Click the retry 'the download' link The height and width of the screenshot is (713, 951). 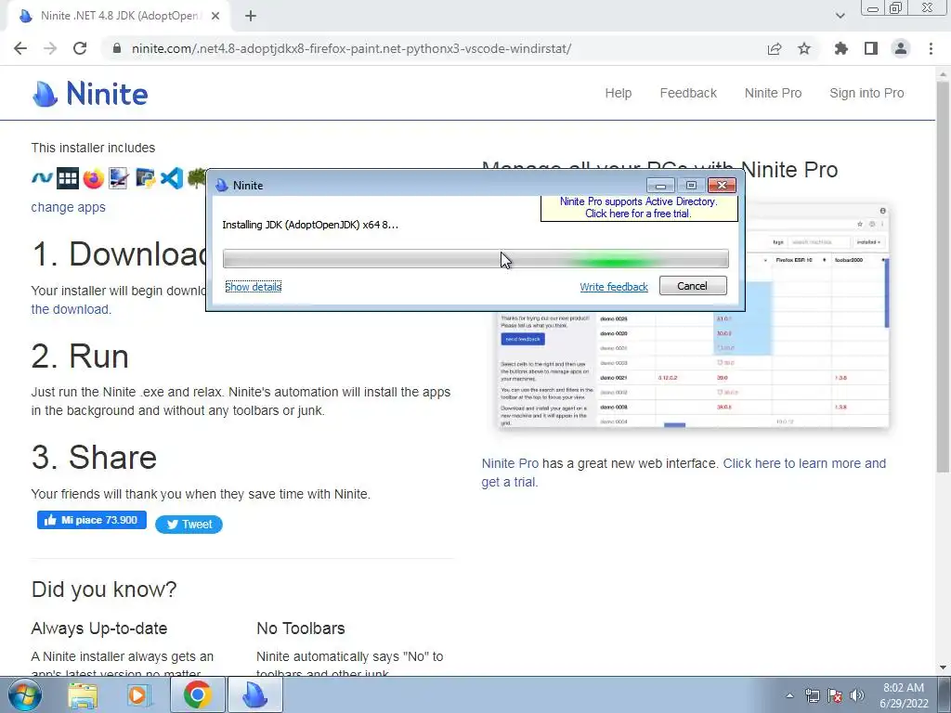71,309
